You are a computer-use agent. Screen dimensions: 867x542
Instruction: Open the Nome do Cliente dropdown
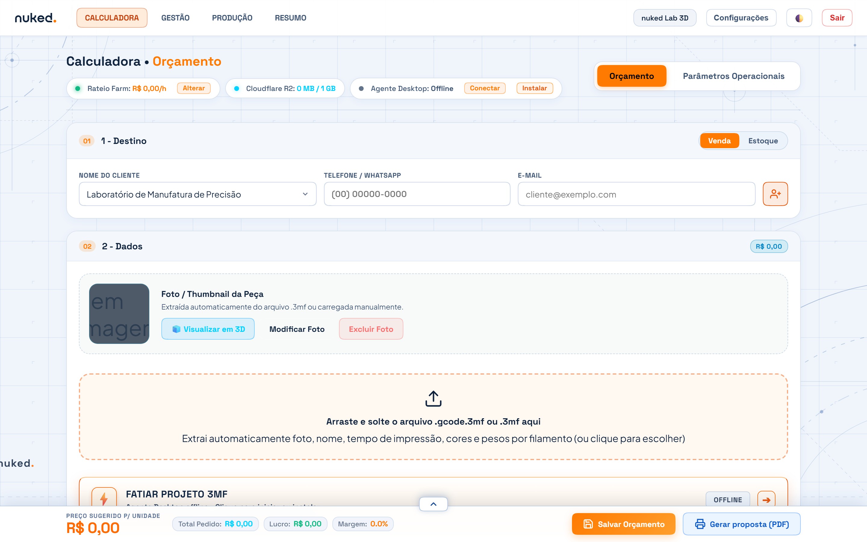pyautogui.click(x=197, y=194)
